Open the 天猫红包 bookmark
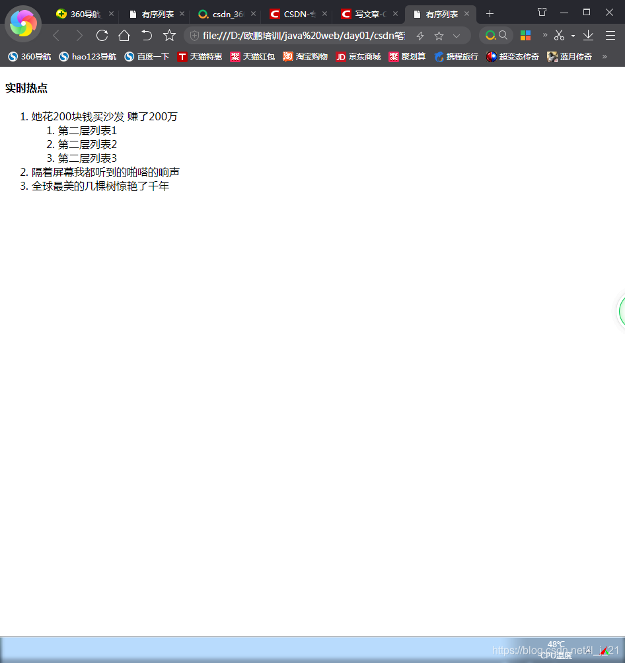The height and width of the screenshot is (663, 625). pos(252,57)
